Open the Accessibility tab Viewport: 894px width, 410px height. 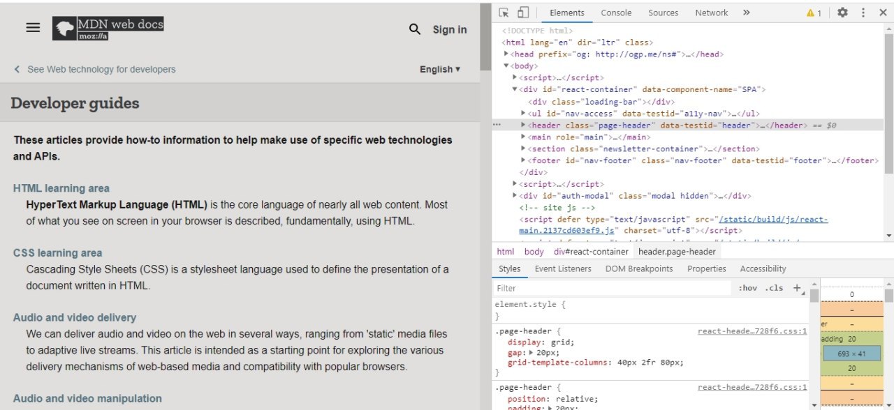click(763, 268)
